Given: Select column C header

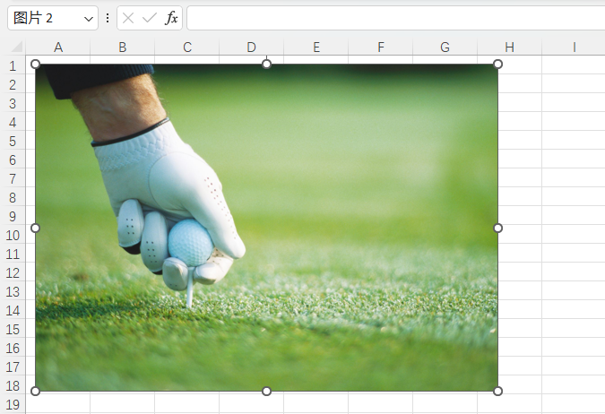Looking at the screenshot, I should pyautogui.click(x=186, y=47).
